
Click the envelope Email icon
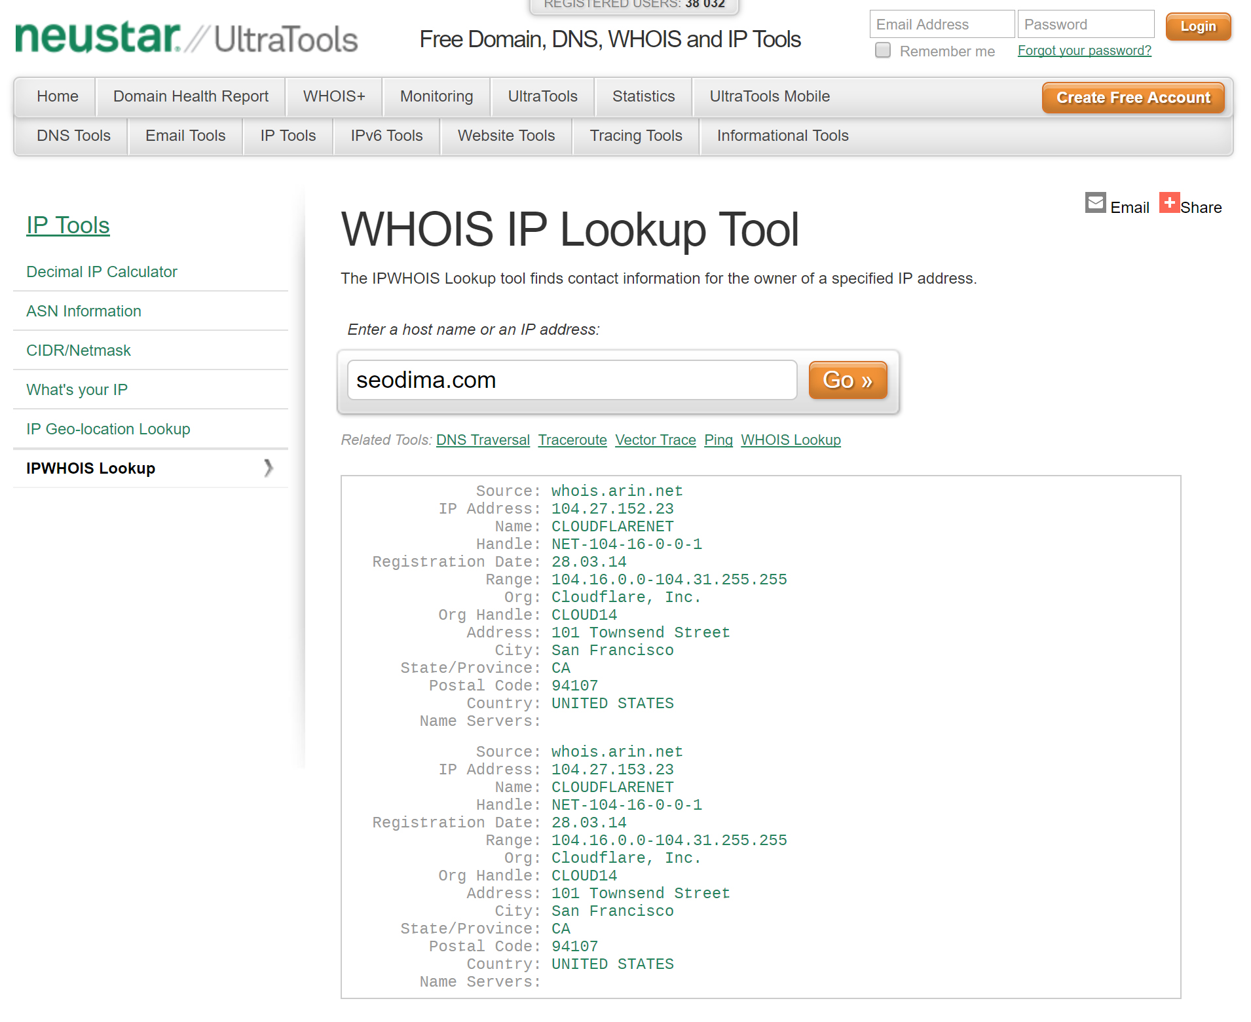click(1095, 202)
